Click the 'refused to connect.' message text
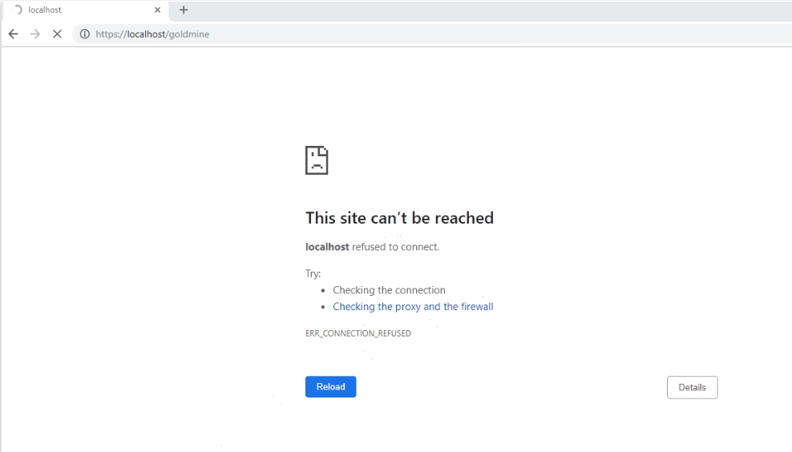Screen dimensions: 792x452 click(x=395, y=247)
